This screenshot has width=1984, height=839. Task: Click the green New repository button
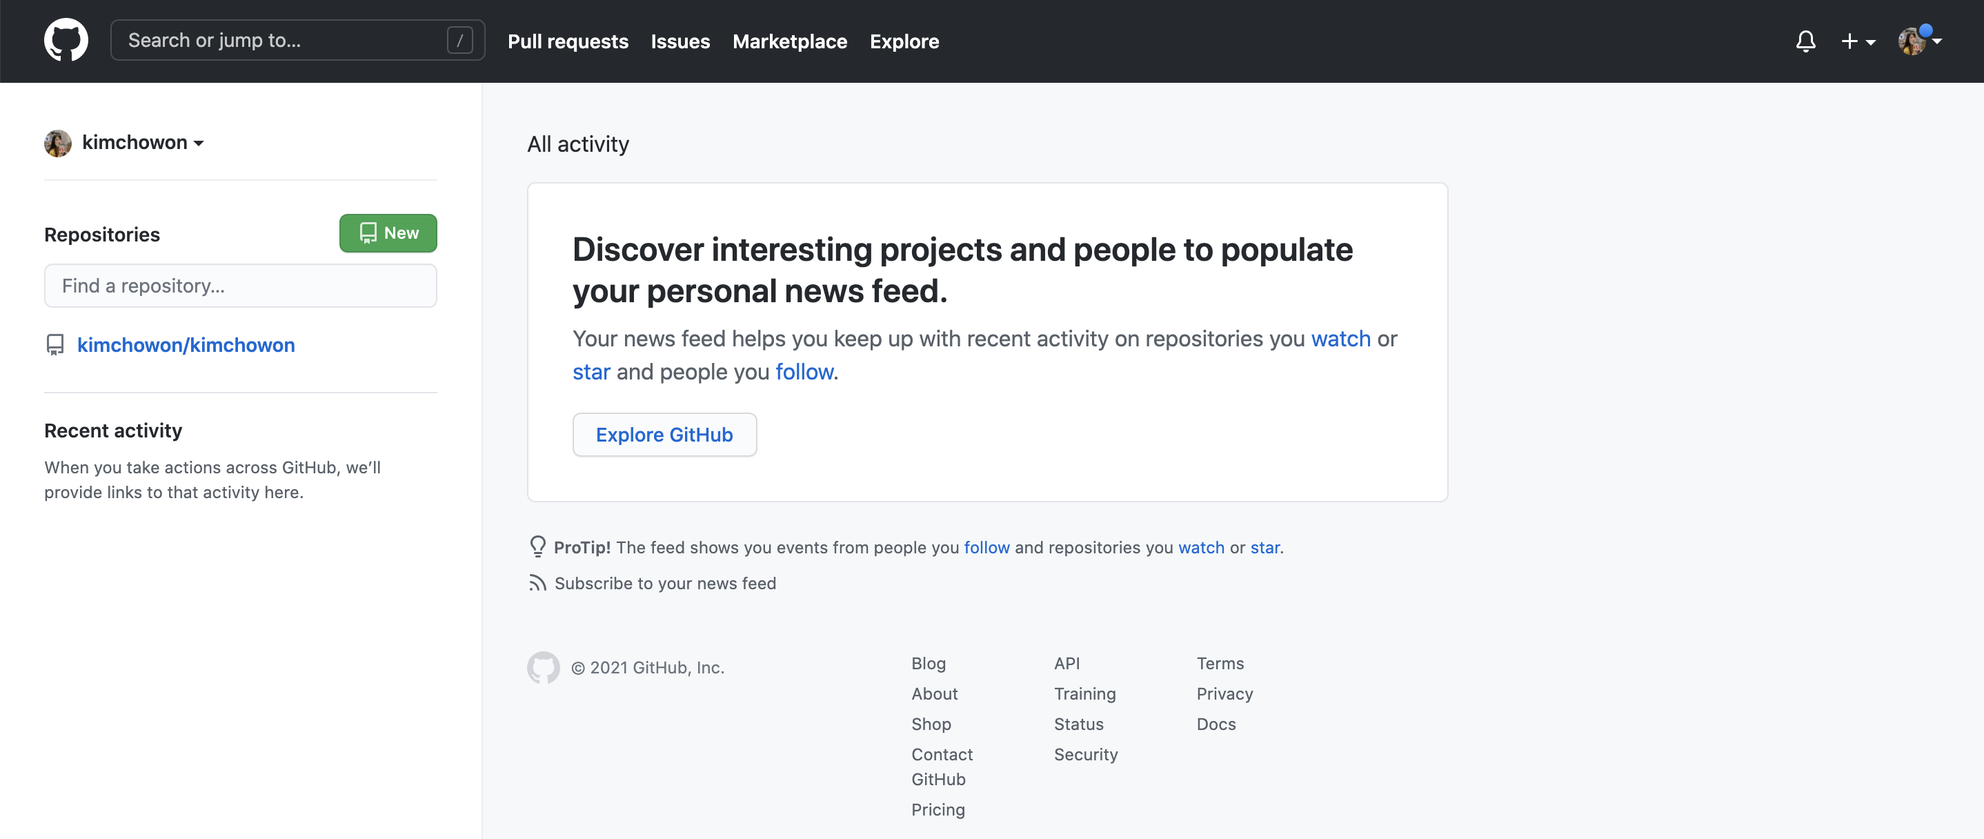tap(388, 233)
